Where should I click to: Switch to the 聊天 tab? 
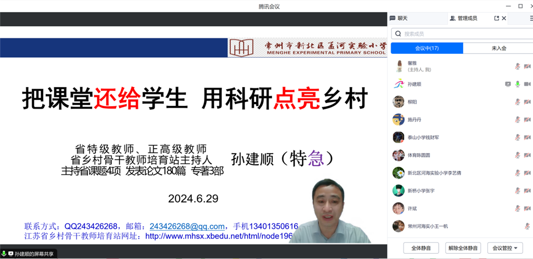point(400,18)
